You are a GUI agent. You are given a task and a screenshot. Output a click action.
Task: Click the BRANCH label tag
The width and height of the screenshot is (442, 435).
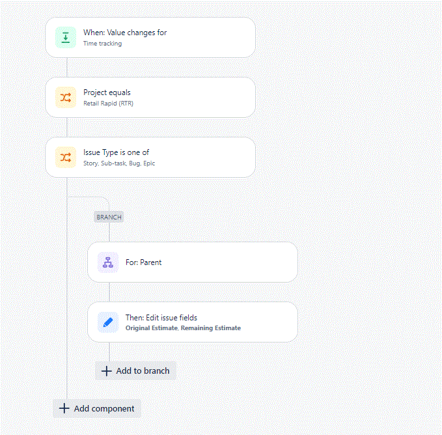coord(109,217)
